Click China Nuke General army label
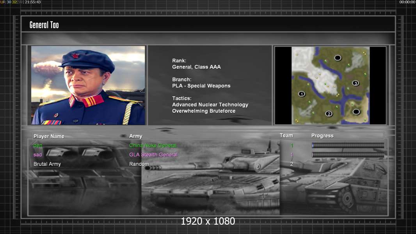The height and width of the screenshot is (234, 416). pyautogui.click(x=153, y=145)
